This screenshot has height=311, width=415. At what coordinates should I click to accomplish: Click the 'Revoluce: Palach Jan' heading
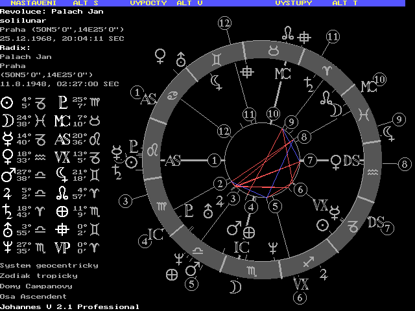pyautogui.click(x=43, y=12)
